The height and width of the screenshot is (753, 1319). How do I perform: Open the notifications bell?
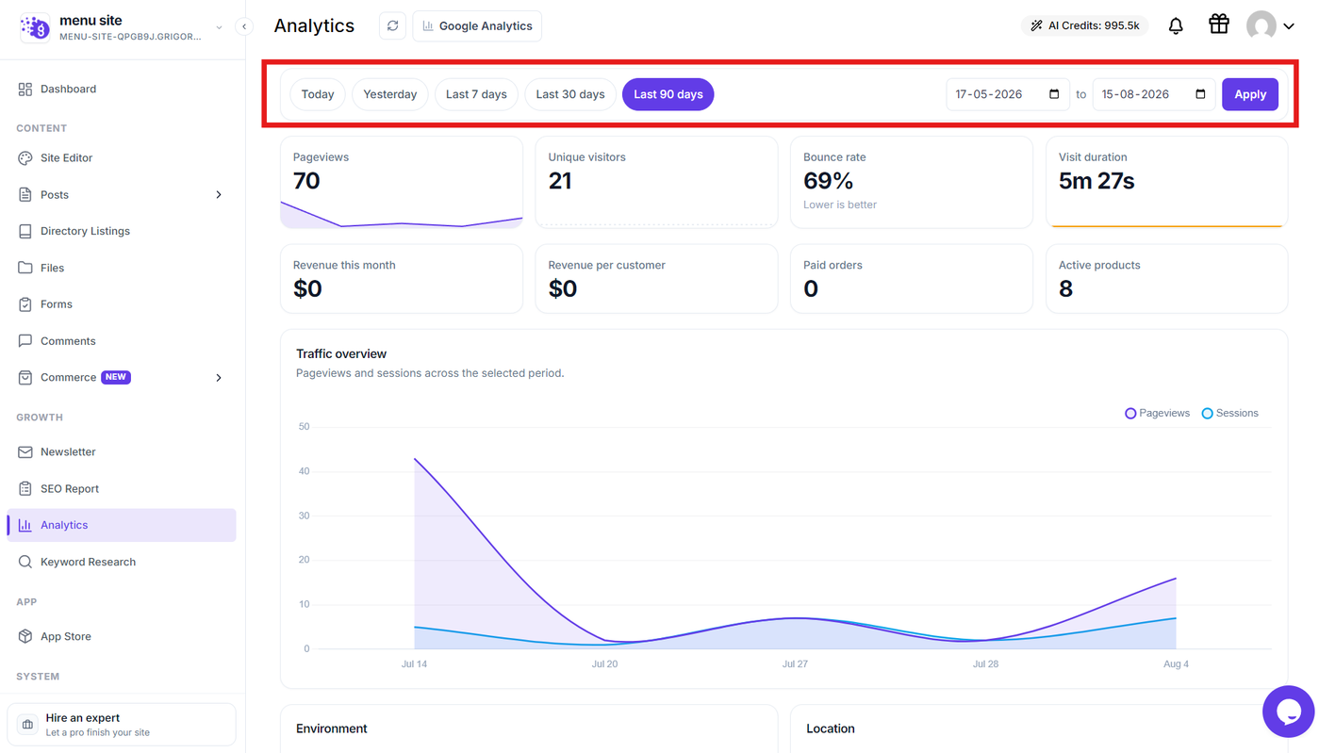[1176, 26]
